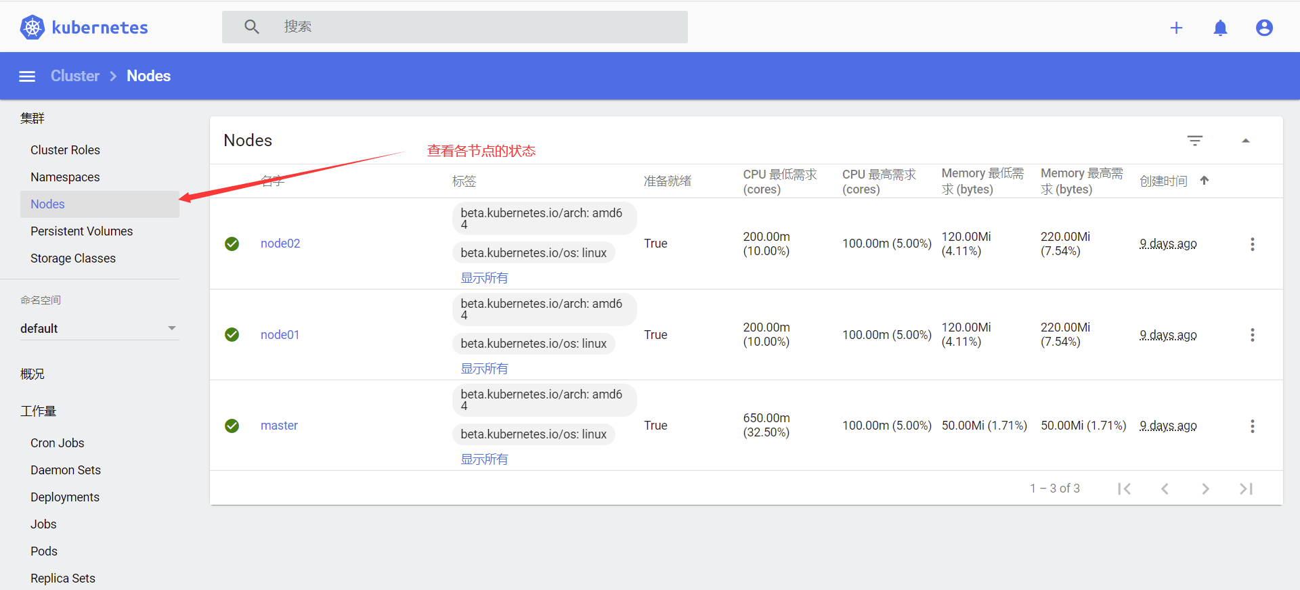Click node01 green status check icon
Screen dimensions: 1300x590
[x=232, y=335]
